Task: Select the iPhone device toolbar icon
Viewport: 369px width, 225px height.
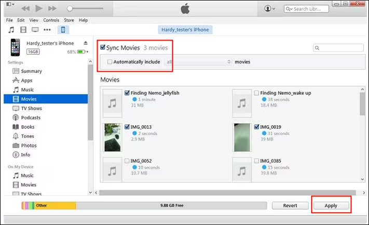Action: click(63, 30)
